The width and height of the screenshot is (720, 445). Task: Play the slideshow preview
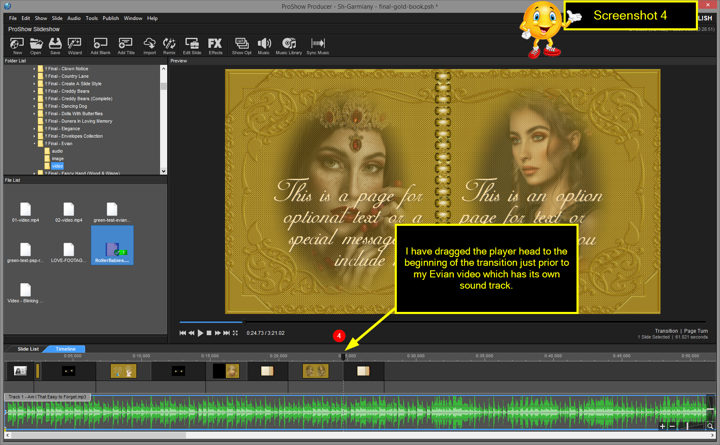pyautogui.click(x=200, y=333)
